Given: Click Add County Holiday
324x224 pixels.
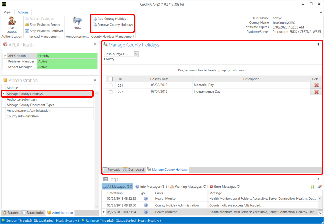Looking at the screenshot, I should 111,19.
